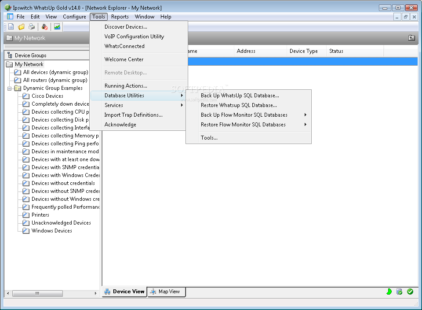Click the Print toolbar icon
This screenshot has width=422, height=310.
click(32, 27)
